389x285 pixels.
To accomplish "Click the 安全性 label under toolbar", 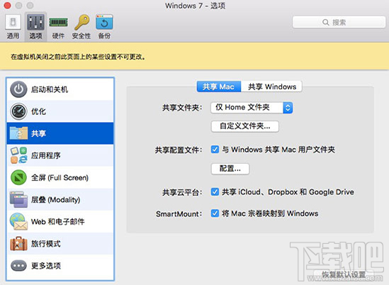I will point(81,36).
